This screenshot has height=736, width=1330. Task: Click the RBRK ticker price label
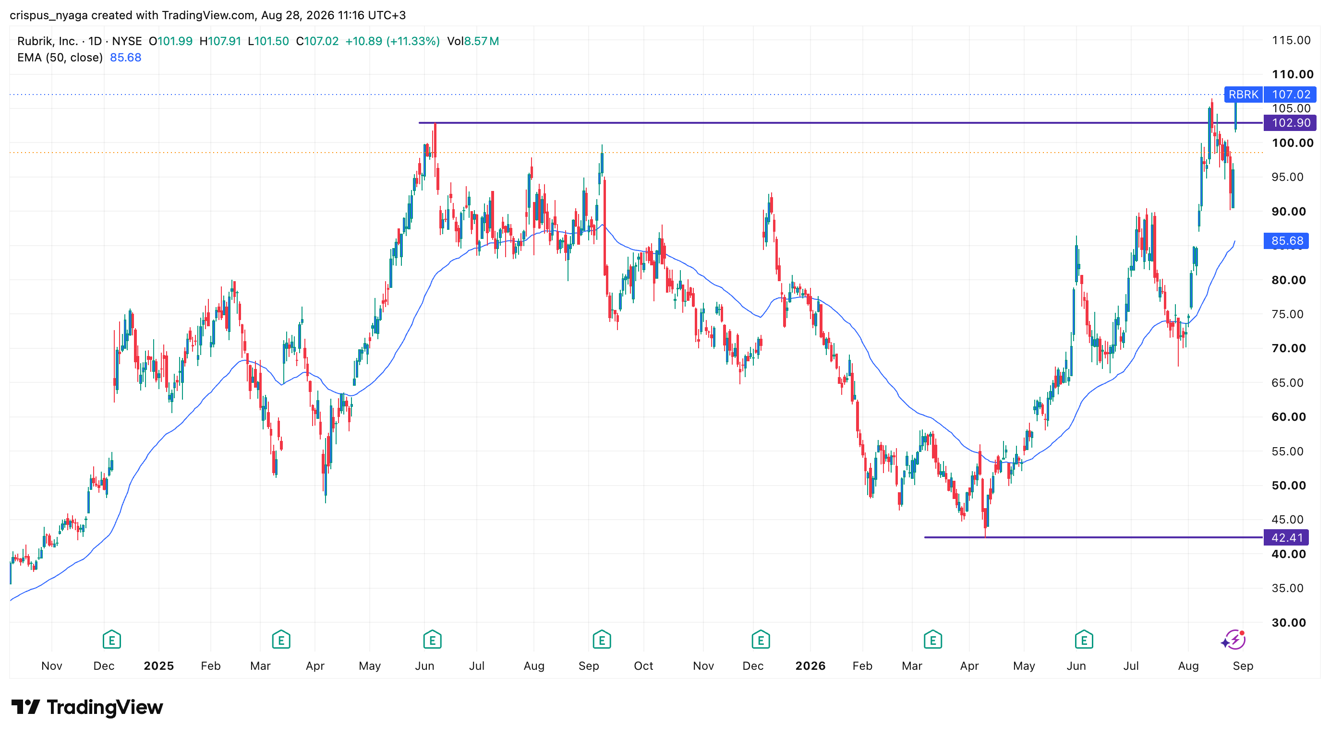(x=1243, y=95)
